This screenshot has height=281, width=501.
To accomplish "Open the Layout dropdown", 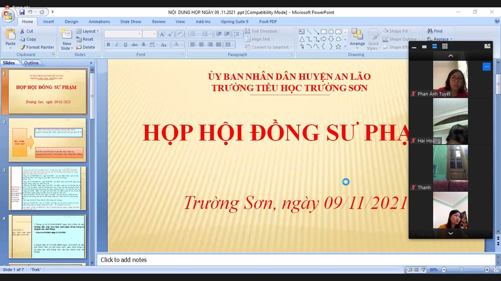I will (87, 31).
